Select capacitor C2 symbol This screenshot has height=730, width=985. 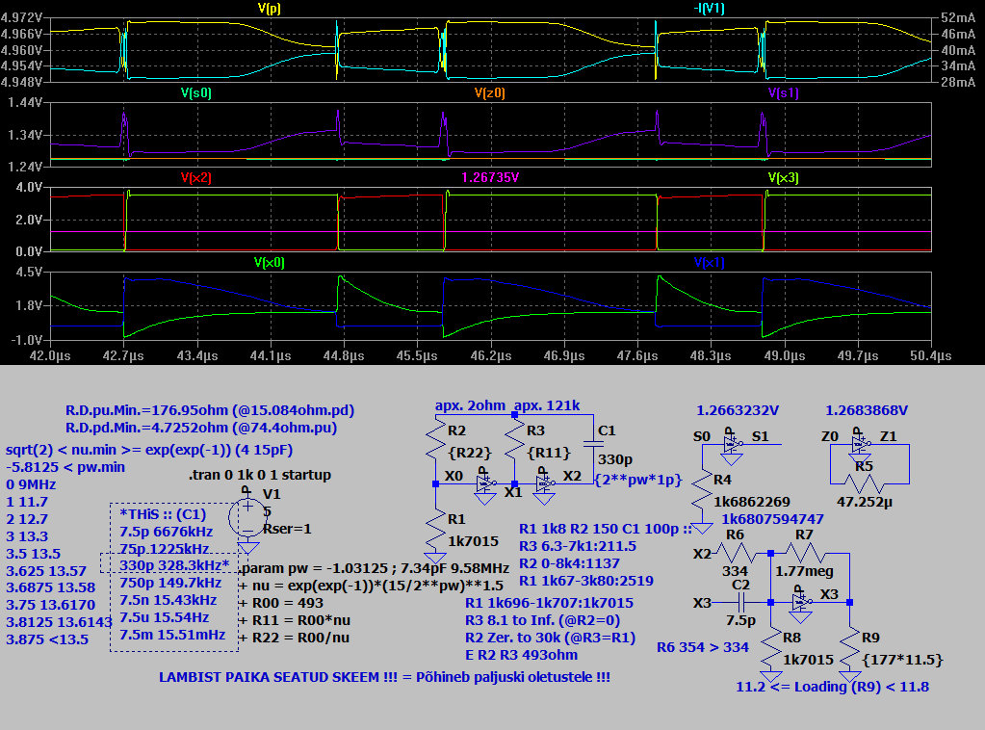pos(741,604)
